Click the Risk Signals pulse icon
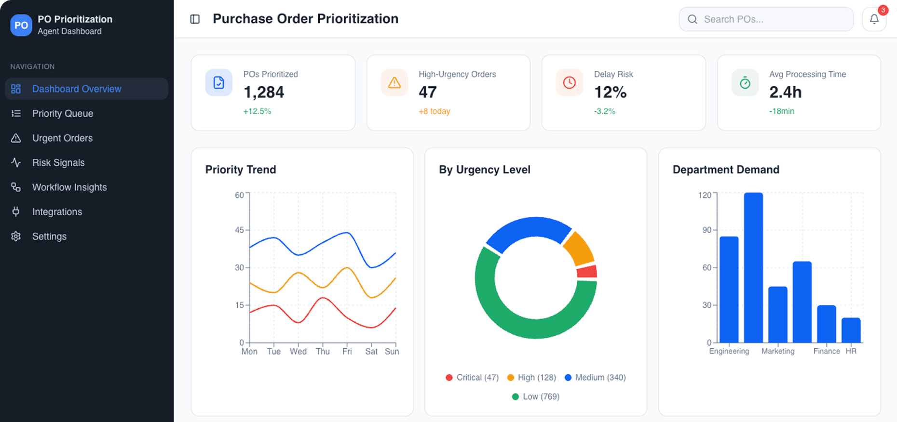The width and height of the screenshot is (897, 422). (16, 162)
